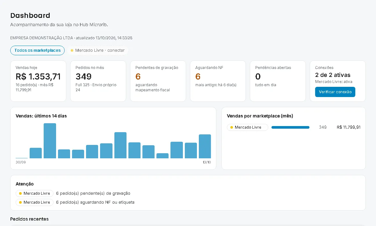Click the 30/09 chart axis label

coord(21,162)
